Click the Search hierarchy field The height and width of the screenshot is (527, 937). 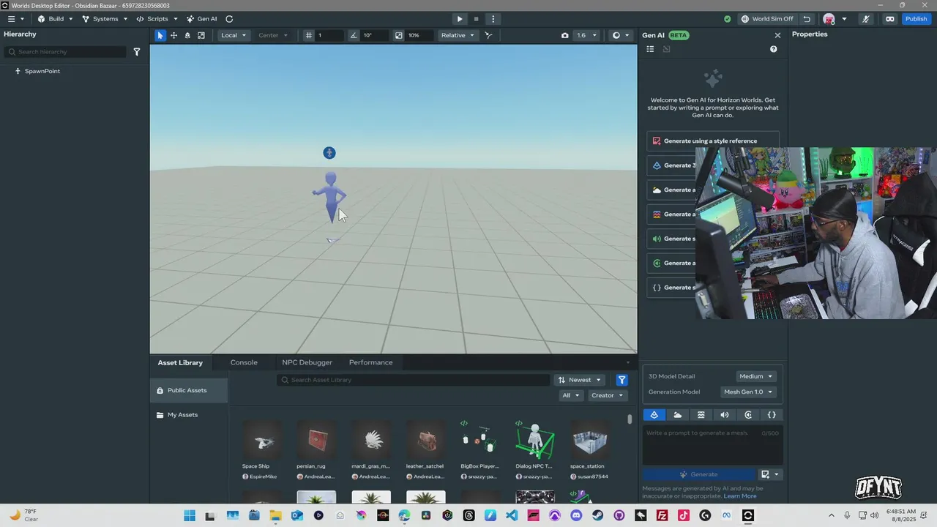66,52
